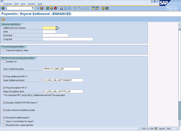The width and height of the screenshot is (181, 131).
Task: Open the command field history dropdown
Action: 33,8
